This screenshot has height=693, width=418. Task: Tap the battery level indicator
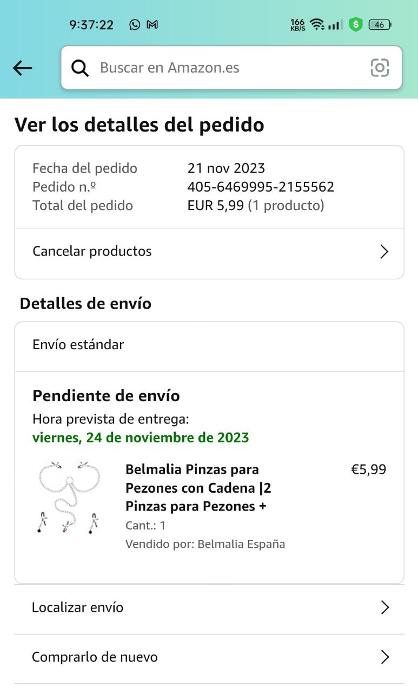380,24
